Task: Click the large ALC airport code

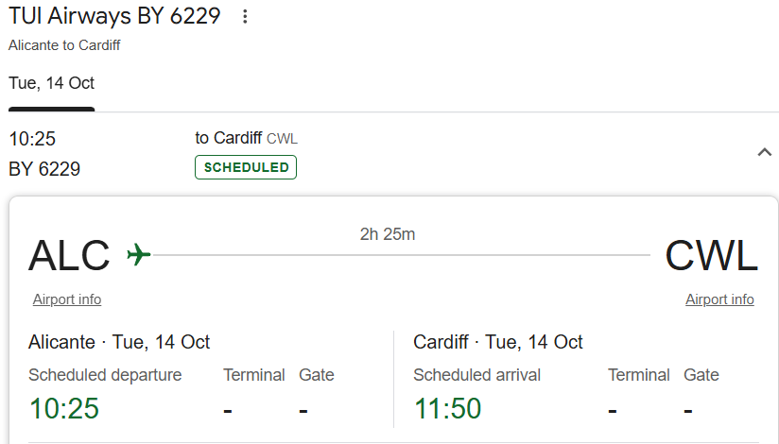Action: tap(69, 256)
